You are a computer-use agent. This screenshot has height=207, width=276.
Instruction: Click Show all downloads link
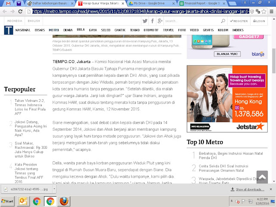[250, 189]
